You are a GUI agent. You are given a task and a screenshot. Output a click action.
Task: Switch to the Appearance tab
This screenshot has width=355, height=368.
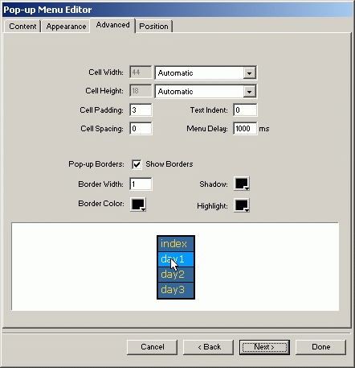click(66, 27)
